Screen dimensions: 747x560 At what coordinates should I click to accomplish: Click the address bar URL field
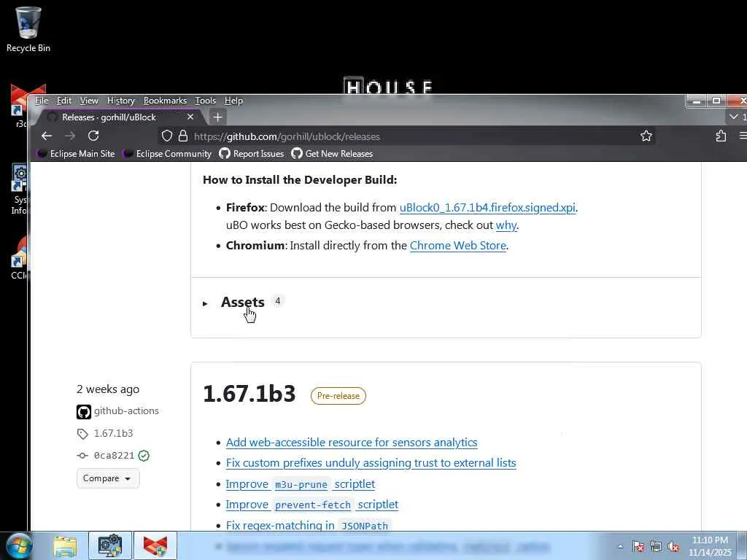click(407, 136)
